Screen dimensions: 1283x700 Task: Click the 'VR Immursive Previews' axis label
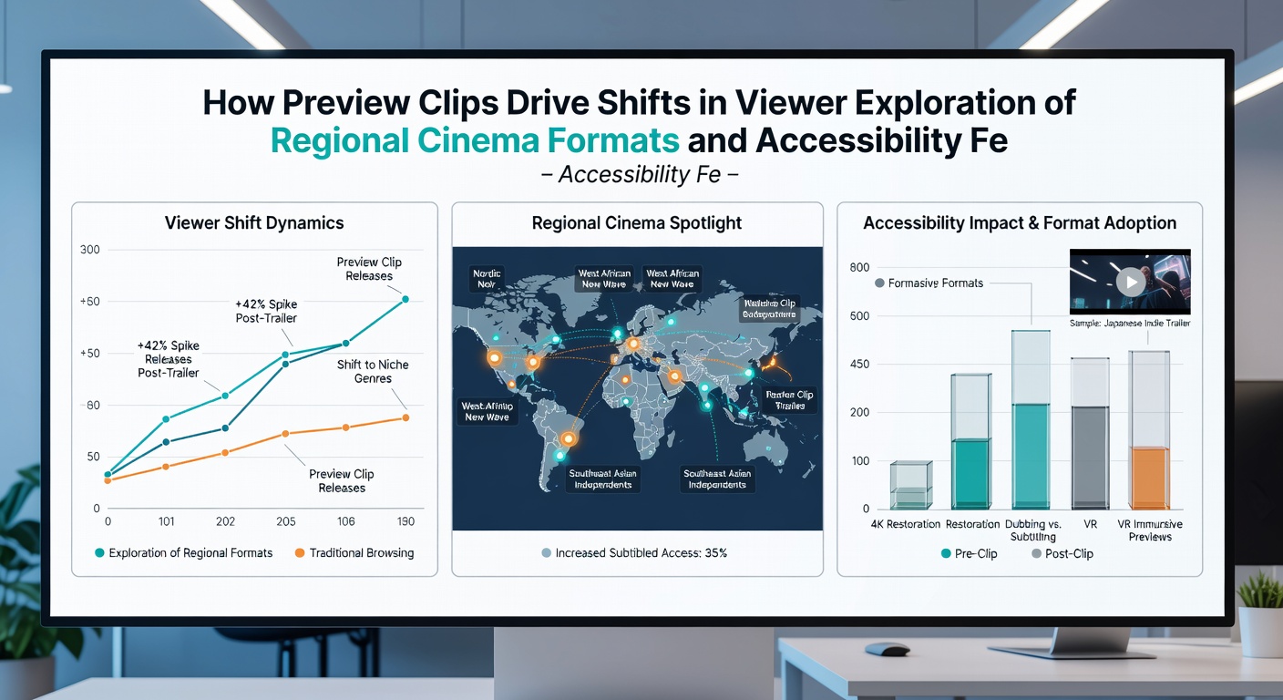pos(1149,530)
